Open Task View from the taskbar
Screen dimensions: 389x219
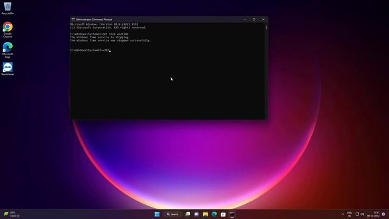(188, 214)
